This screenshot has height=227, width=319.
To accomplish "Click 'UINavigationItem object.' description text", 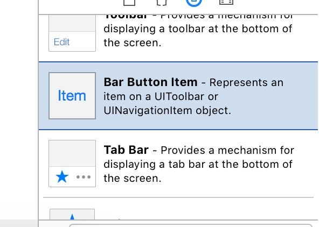I will (168, 110).
